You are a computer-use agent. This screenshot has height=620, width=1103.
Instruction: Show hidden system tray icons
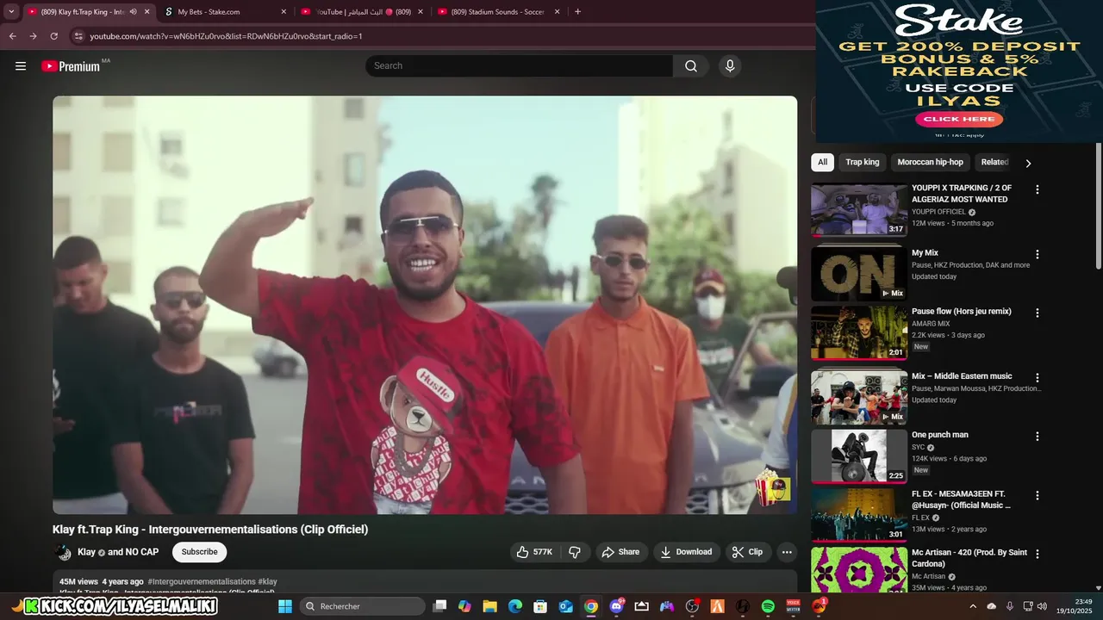click(974, 606)
